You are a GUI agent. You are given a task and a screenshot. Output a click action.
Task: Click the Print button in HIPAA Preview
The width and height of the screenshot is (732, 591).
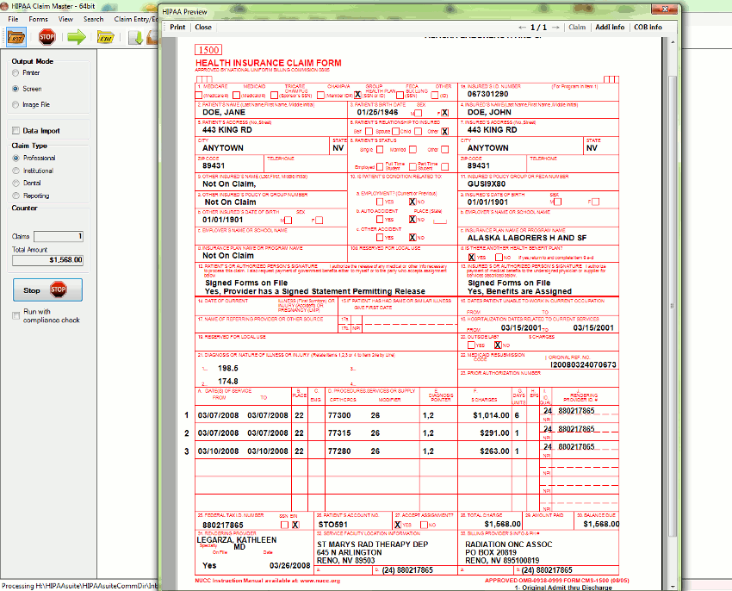coord(177,27)
